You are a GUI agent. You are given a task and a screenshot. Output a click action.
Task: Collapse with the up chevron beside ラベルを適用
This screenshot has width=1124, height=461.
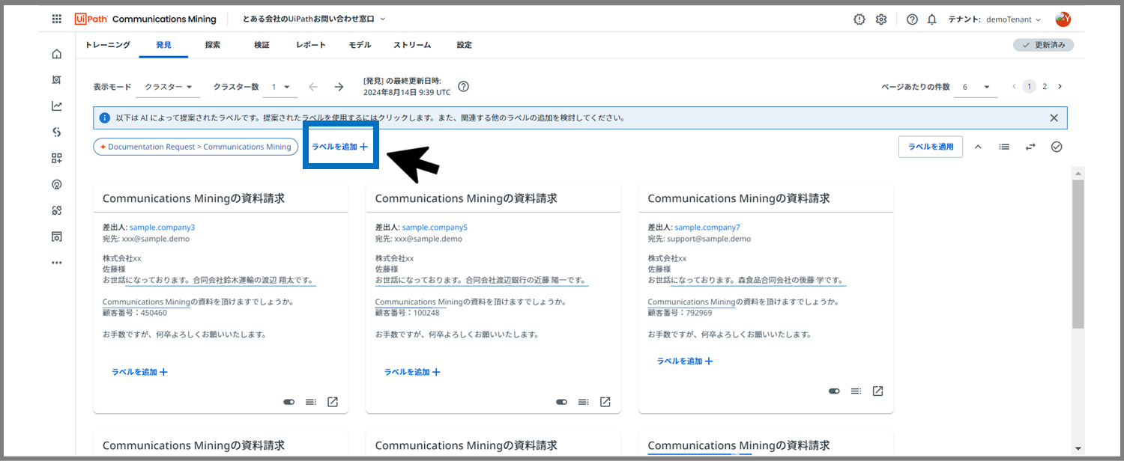(978, 147)
